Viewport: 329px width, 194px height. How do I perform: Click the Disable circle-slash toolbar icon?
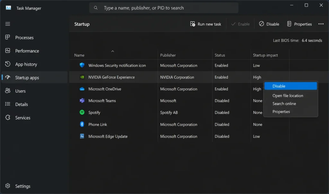click(262, 24)
